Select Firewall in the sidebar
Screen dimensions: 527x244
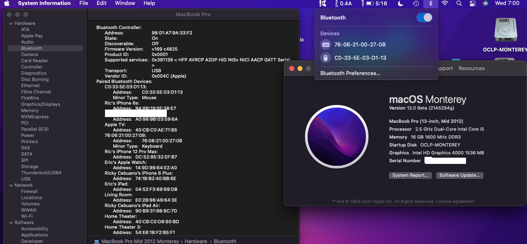(x=29, y=191)
